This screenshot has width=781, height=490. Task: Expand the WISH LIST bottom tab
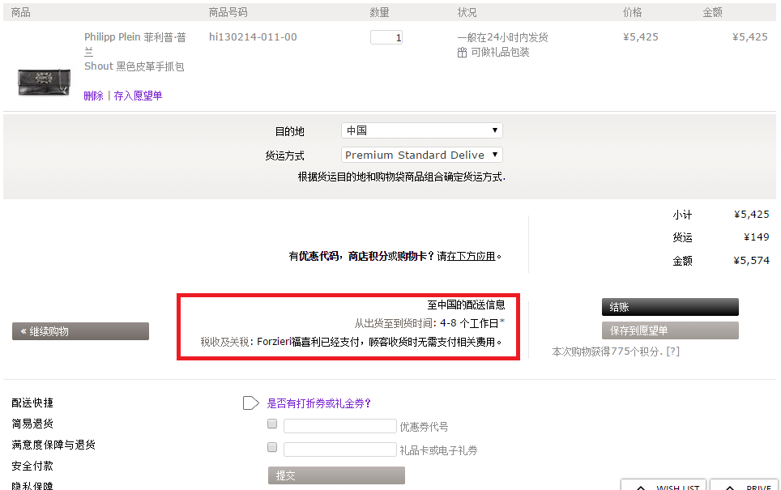click(664, 485)
